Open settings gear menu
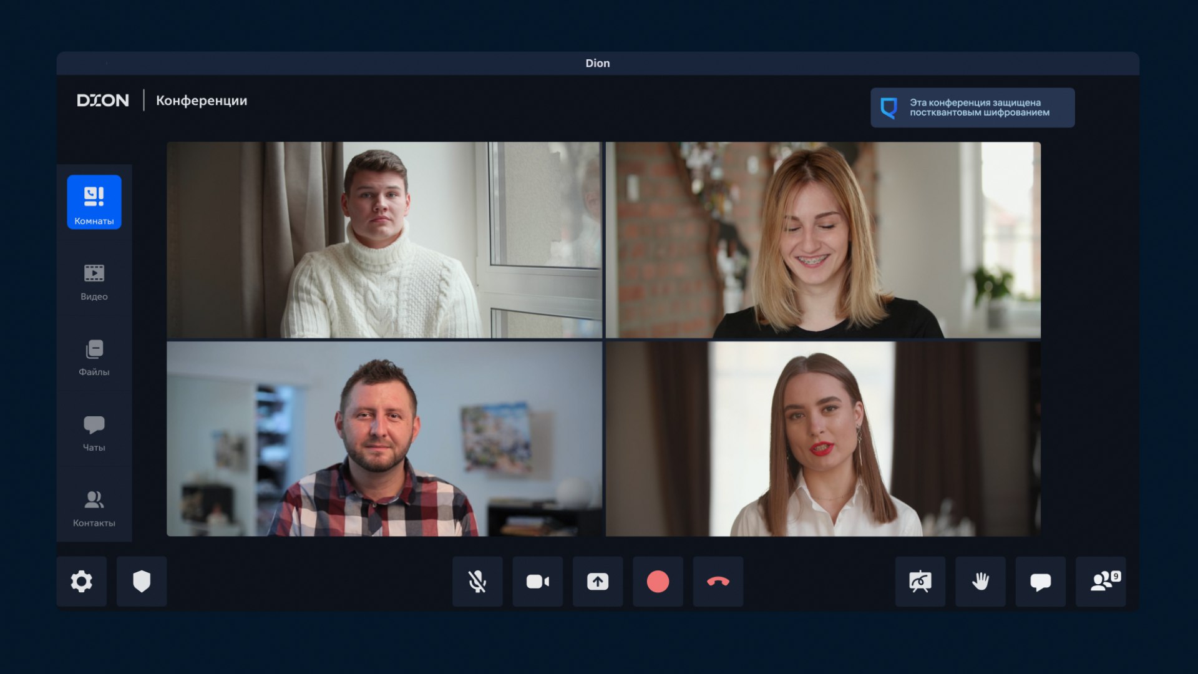 point(82,582)
